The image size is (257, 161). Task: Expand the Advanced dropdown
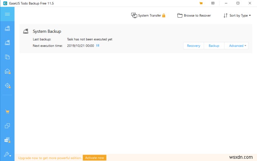click(x=236, y=46)
